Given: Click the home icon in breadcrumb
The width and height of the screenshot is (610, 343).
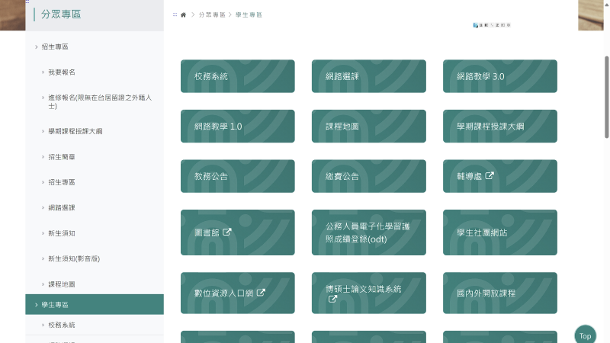Looking at the screenshot, I should click(x=183, y=15).
